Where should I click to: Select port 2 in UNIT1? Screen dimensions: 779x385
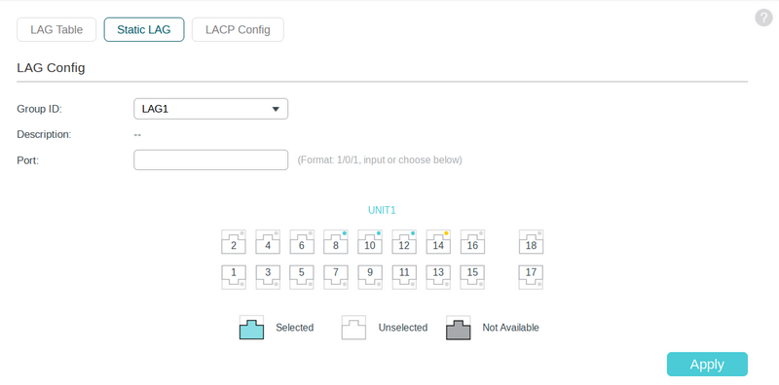point(234,242)
